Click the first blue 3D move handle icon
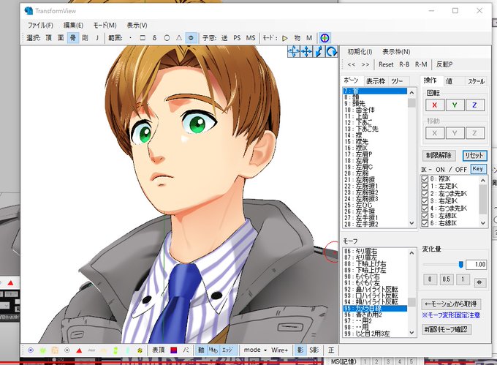 [294, 51]
